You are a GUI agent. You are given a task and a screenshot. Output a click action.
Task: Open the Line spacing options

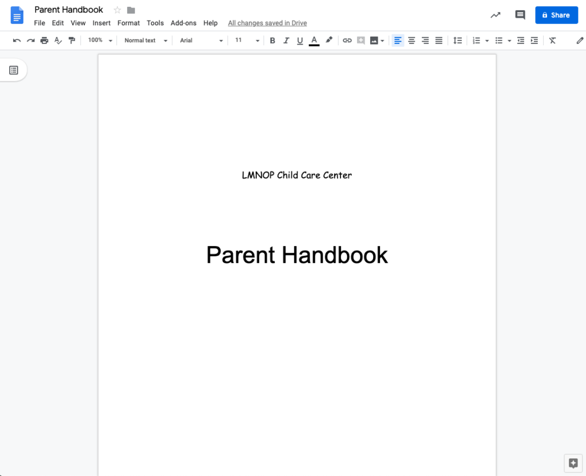[457, 41]
